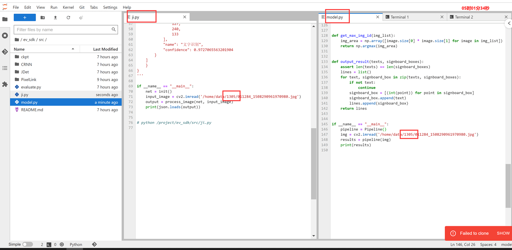Close the model.py tab
Viewport: 512px width, 250px height.
coord(378,17)
